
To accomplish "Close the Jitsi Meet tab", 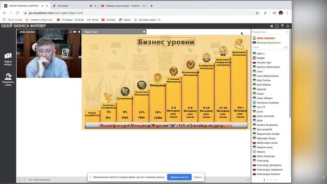I will [96, 6].
